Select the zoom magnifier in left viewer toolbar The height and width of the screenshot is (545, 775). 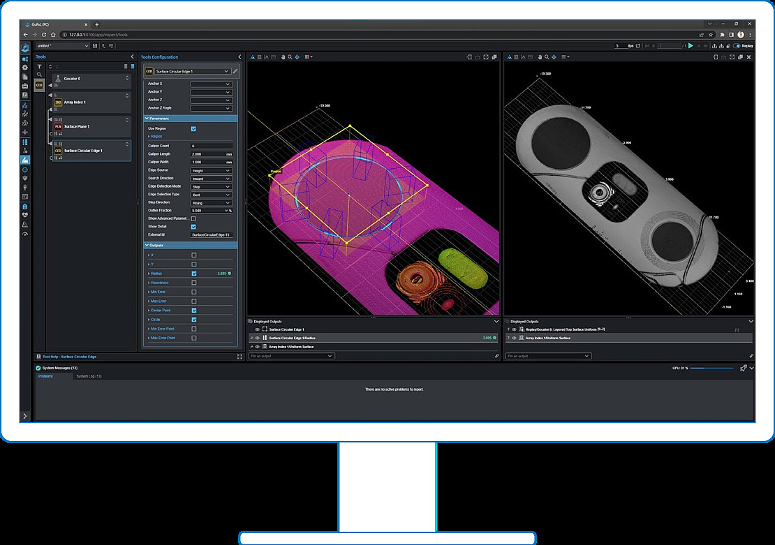(x=290, y=57)
